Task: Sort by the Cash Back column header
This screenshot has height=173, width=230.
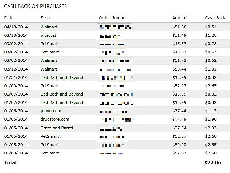Action: 215,18
